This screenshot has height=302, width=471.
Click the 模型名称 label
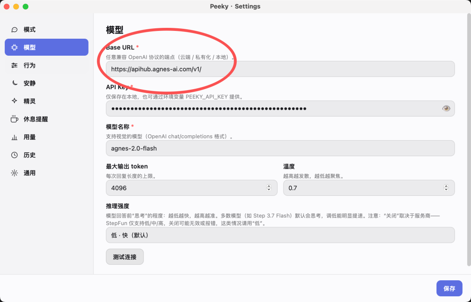pos(117,127)
